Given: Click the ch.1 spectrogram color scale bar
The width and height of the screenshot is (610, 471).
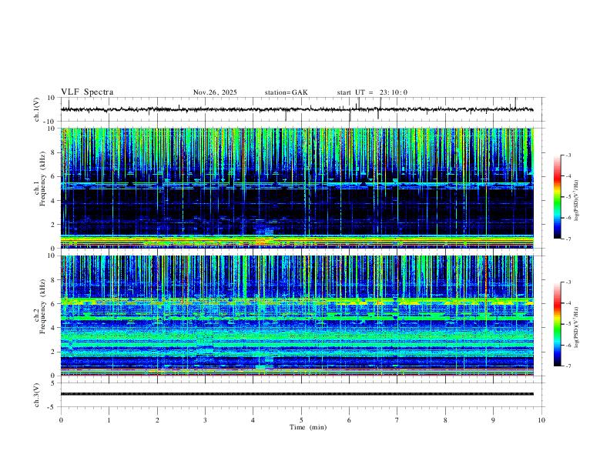Looking at the screenshot, I should [x=557, y=197].
